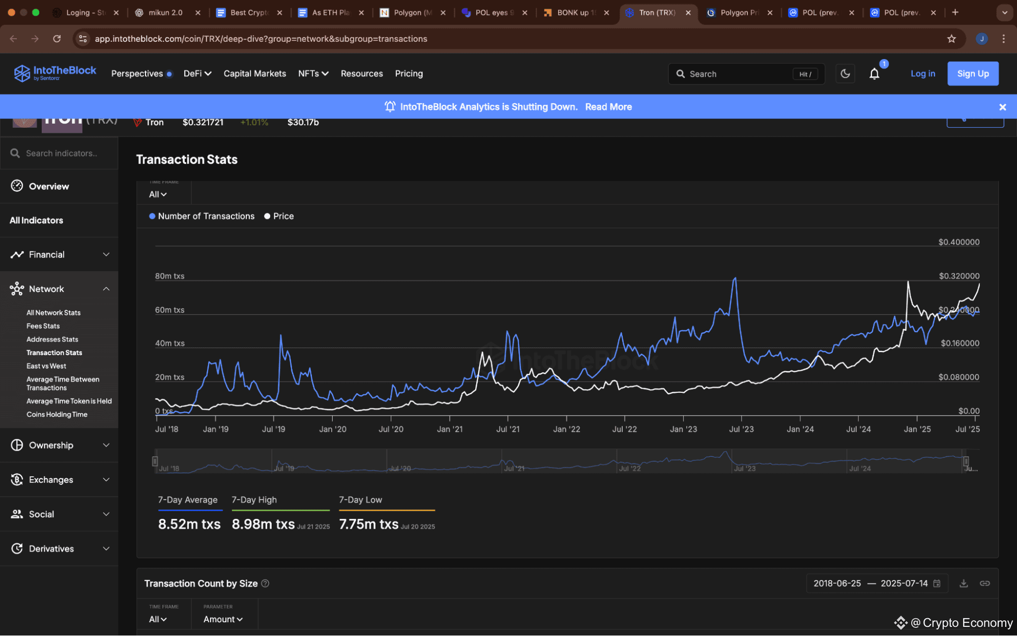Click the Ownership pie icon
The height and width of the screenshot is (636, 1017).
point(17,445)
